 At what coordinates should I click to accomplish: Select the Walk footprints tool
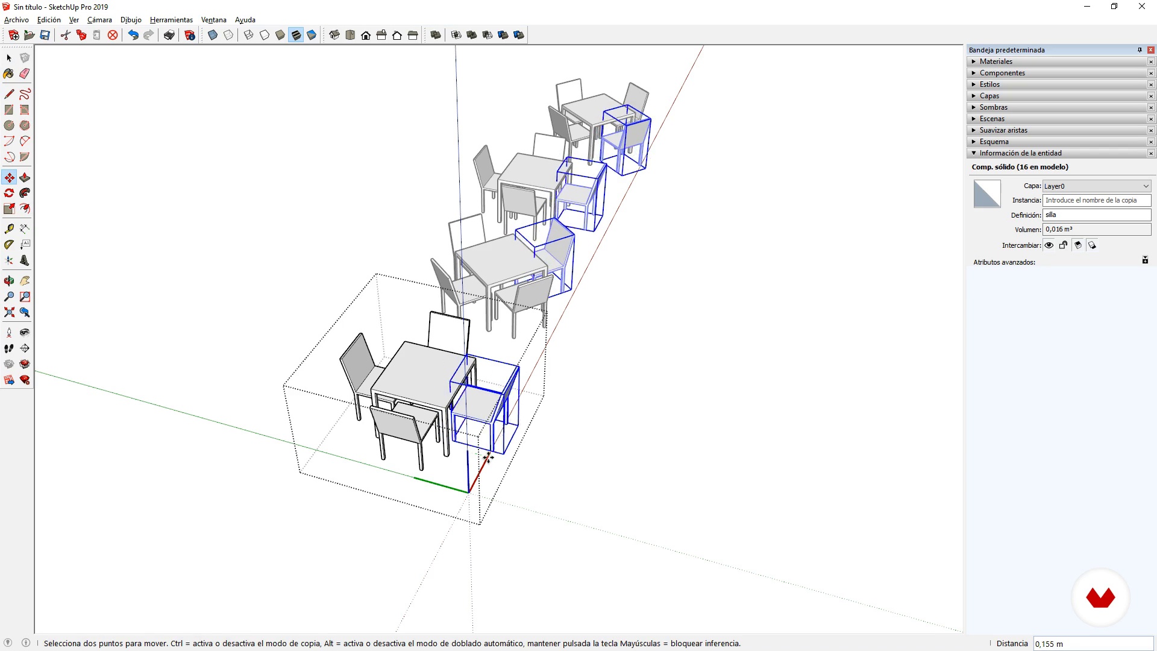click(x=9, y=348)
